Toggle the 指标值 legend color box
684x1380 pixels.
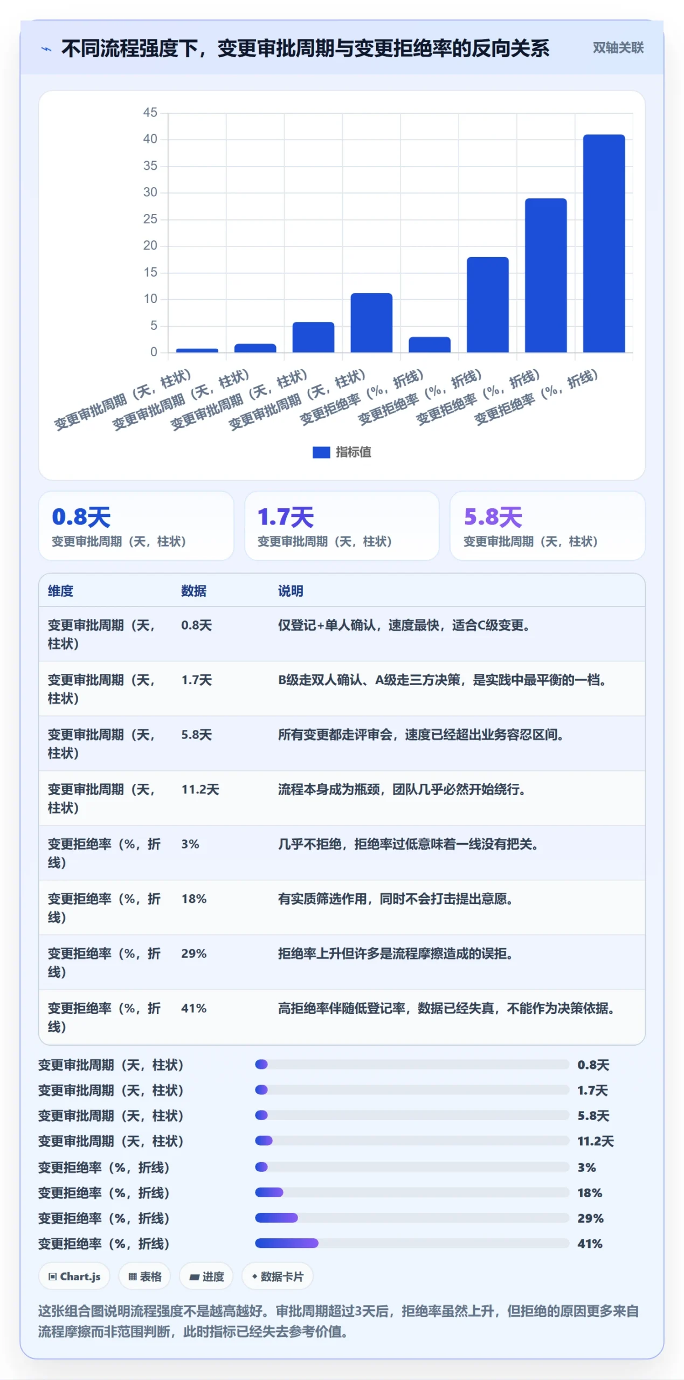point(321,452)
